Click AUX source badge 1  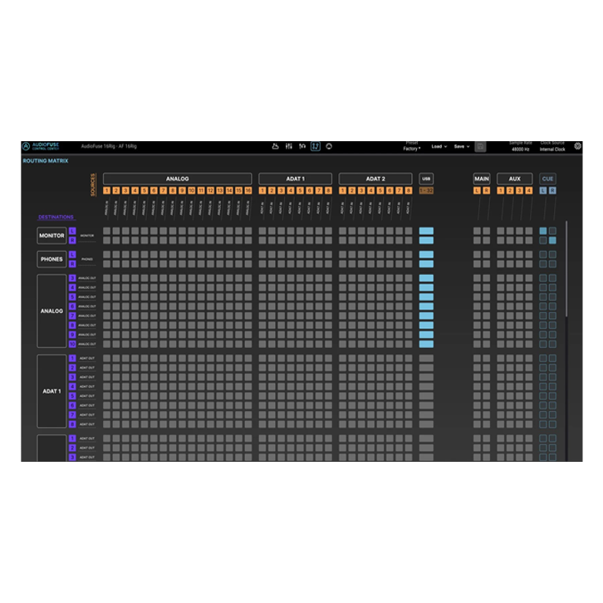tap(500, 190)
